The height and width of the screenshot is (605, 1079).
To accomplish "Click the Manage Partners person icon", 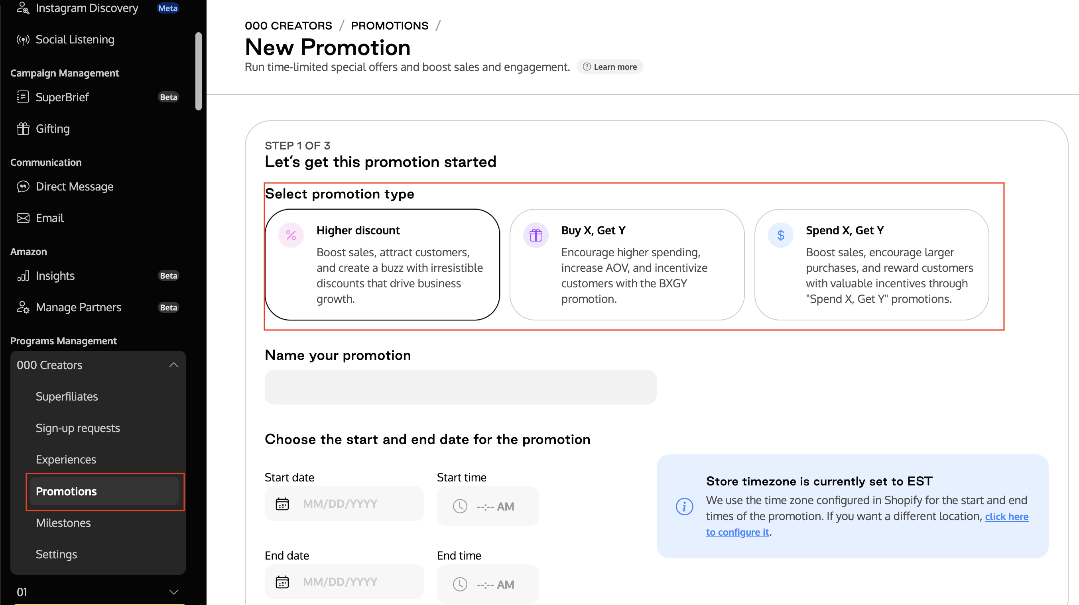I will pos(23,307).
